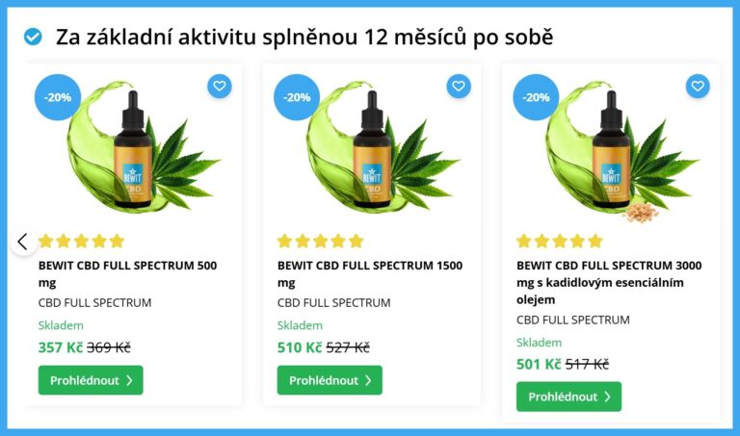Viewport: 740px width, 436px height.
Task: Favorite the CBD Full Spectrum 1500 mg product
Action: 459,87
